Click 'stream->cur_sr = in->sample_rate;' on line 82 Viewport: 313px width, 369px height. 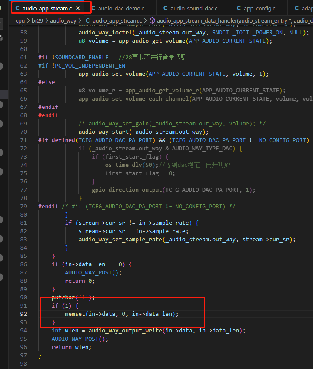point(133,231)
